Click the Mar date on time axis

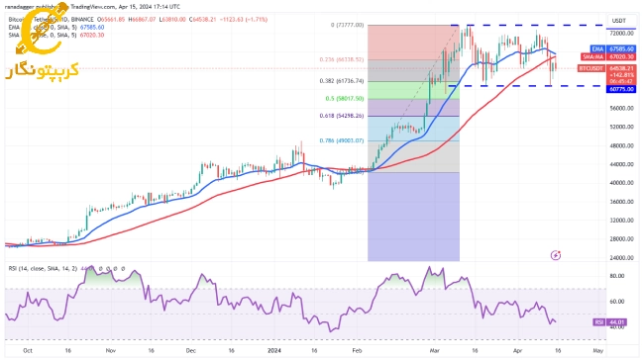point(435,351)
